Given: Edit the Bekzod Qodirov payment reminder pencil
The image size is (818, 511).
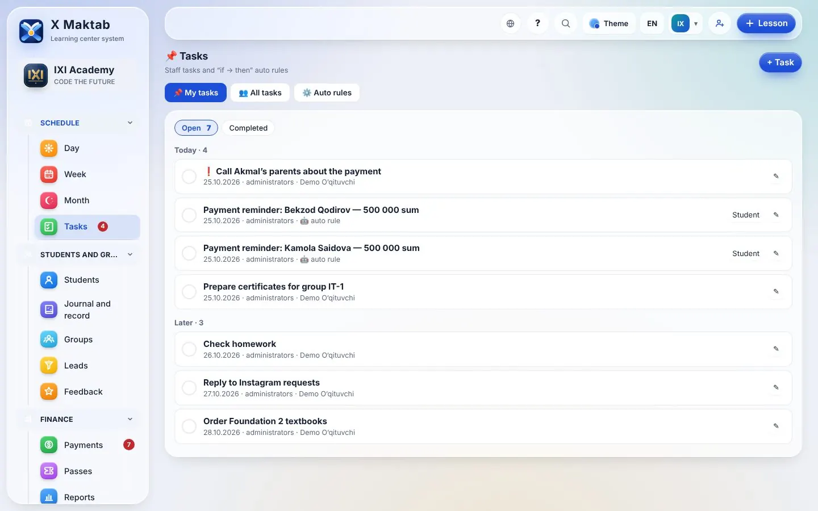Looking at the screenshot, I should [776, 215].
